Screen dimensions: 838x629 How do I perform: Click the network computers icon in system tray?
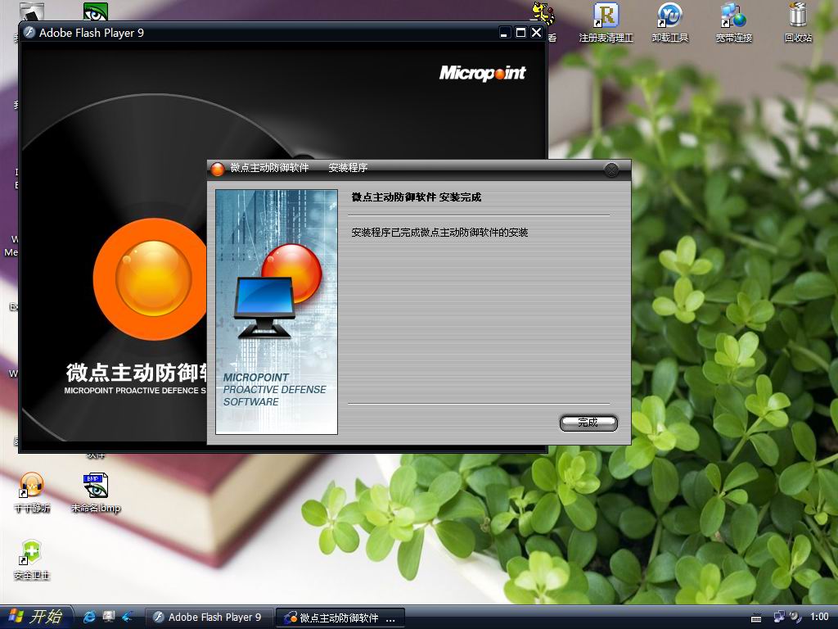coord(779,617)
